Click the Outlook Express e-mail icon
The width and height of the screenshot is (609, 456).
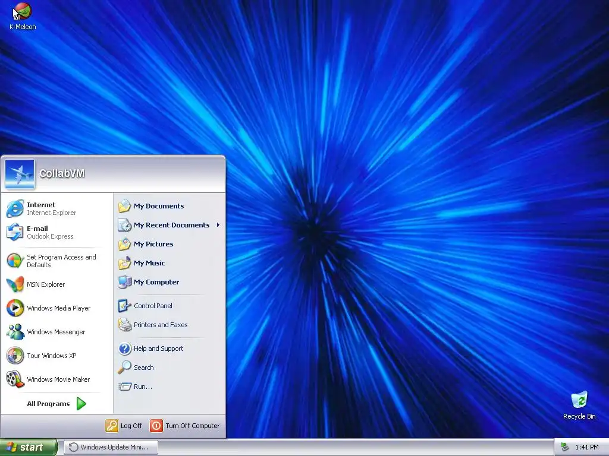click(15, 232)
